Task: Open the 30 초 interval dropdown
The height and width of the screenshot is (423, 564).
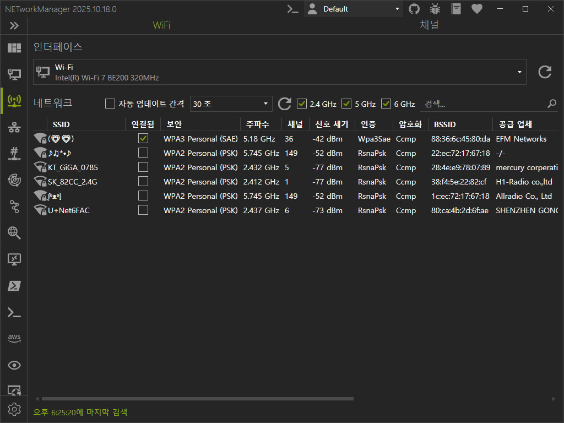Action: coord(231,104)
